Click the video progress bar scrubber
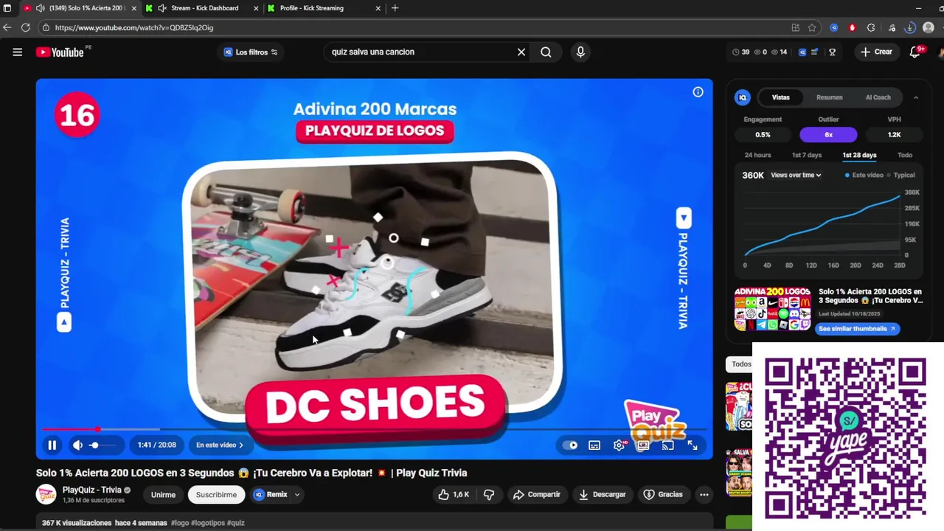Viewport: 944px width, 531px height. tap(97, 429)
